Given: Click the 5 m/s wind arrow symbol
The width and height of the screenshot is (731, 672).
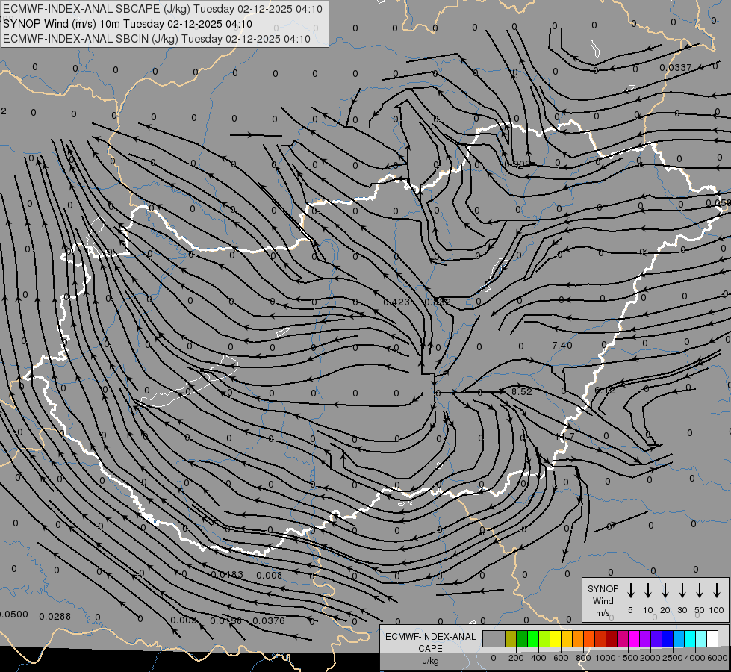Looking at the screenshot, I should click(x=630, y=590).
